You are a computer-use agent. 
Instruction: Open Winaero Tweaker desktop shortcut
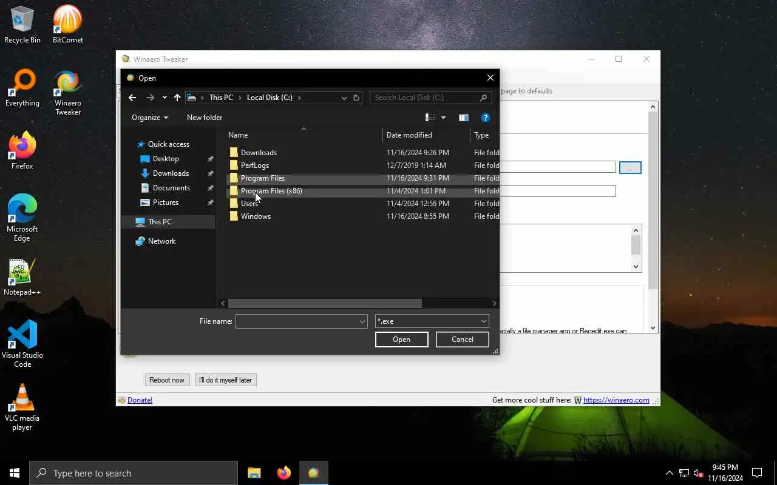pos(68,92)
